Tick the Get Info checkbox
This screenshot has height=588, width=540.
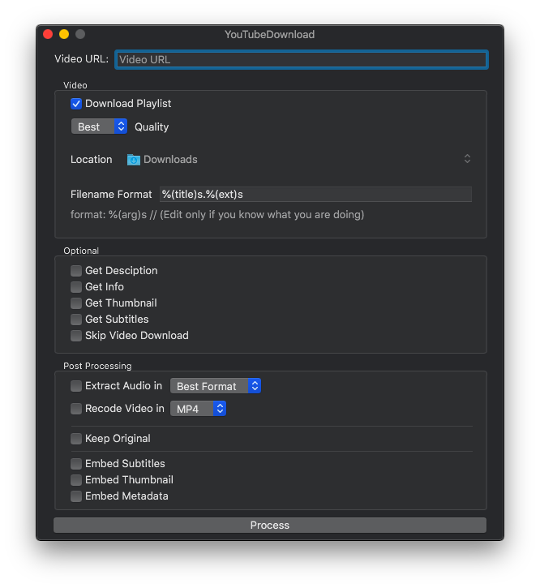point(76,287)
